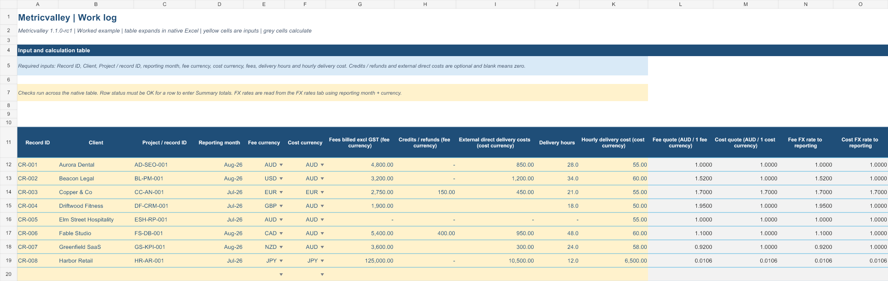Select the HR-AR-001 project ID cell
Screen dimensions: 888x281
[x=165, y=261]
